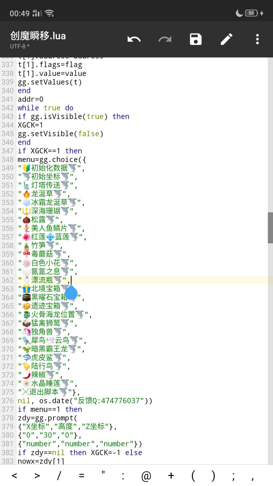This screenshot has height=486, width=273.
Task: Tap the pencil edit mode icon
Action: [227, 39]
